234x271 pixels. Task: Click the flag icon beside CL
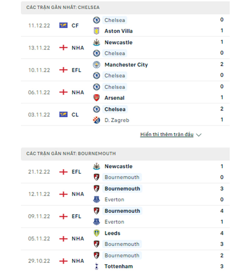tap(63, 114)
